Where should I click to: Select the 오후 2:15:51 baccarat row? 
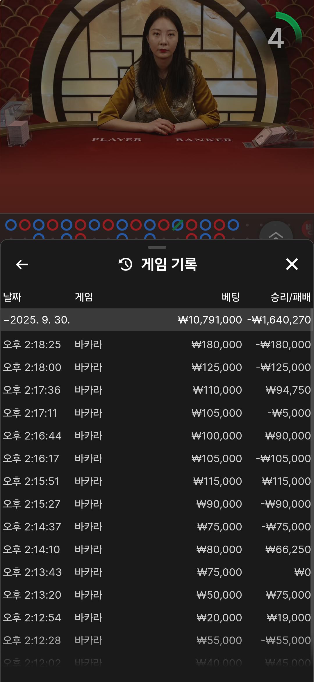point(157,481)
